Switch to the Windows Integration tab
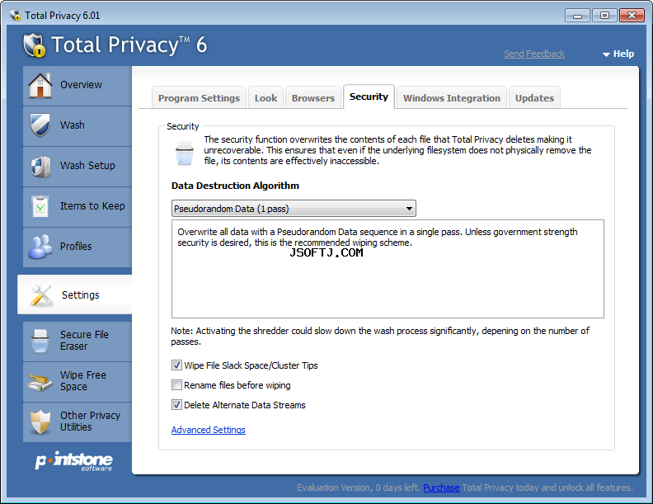653x504 pixels. coord(452,98)
